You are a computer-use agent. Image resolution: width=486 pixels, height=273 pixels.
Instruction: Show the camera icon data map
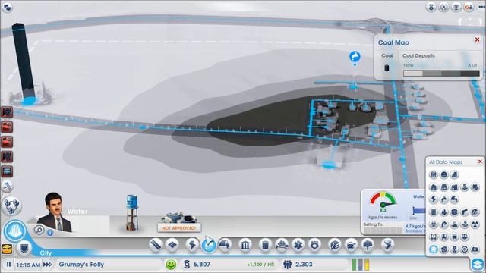475,249
